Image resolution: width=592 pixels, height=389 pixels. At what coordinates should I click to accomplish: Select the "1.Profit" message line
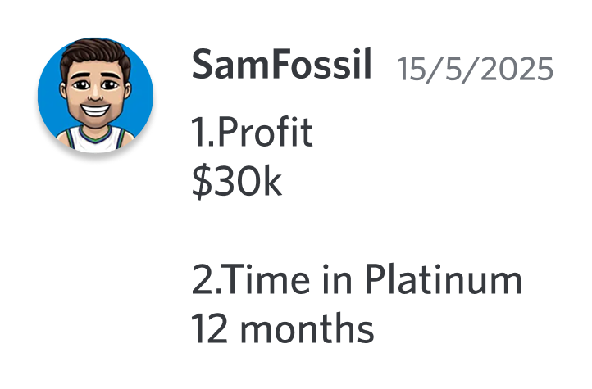click(253, 132)
